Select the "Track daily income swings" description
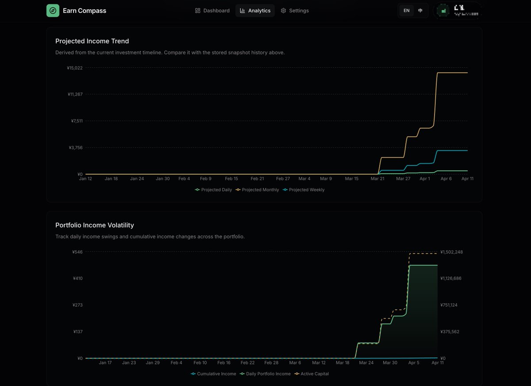 (150, 237)
